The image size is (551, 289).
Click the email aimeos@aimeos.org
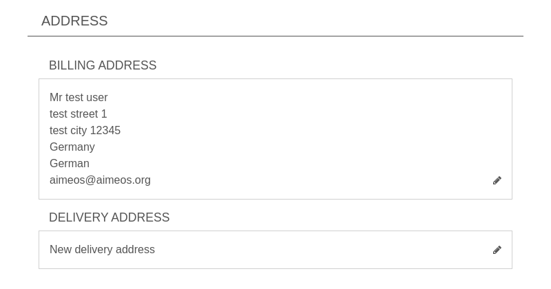click(100, 180)
